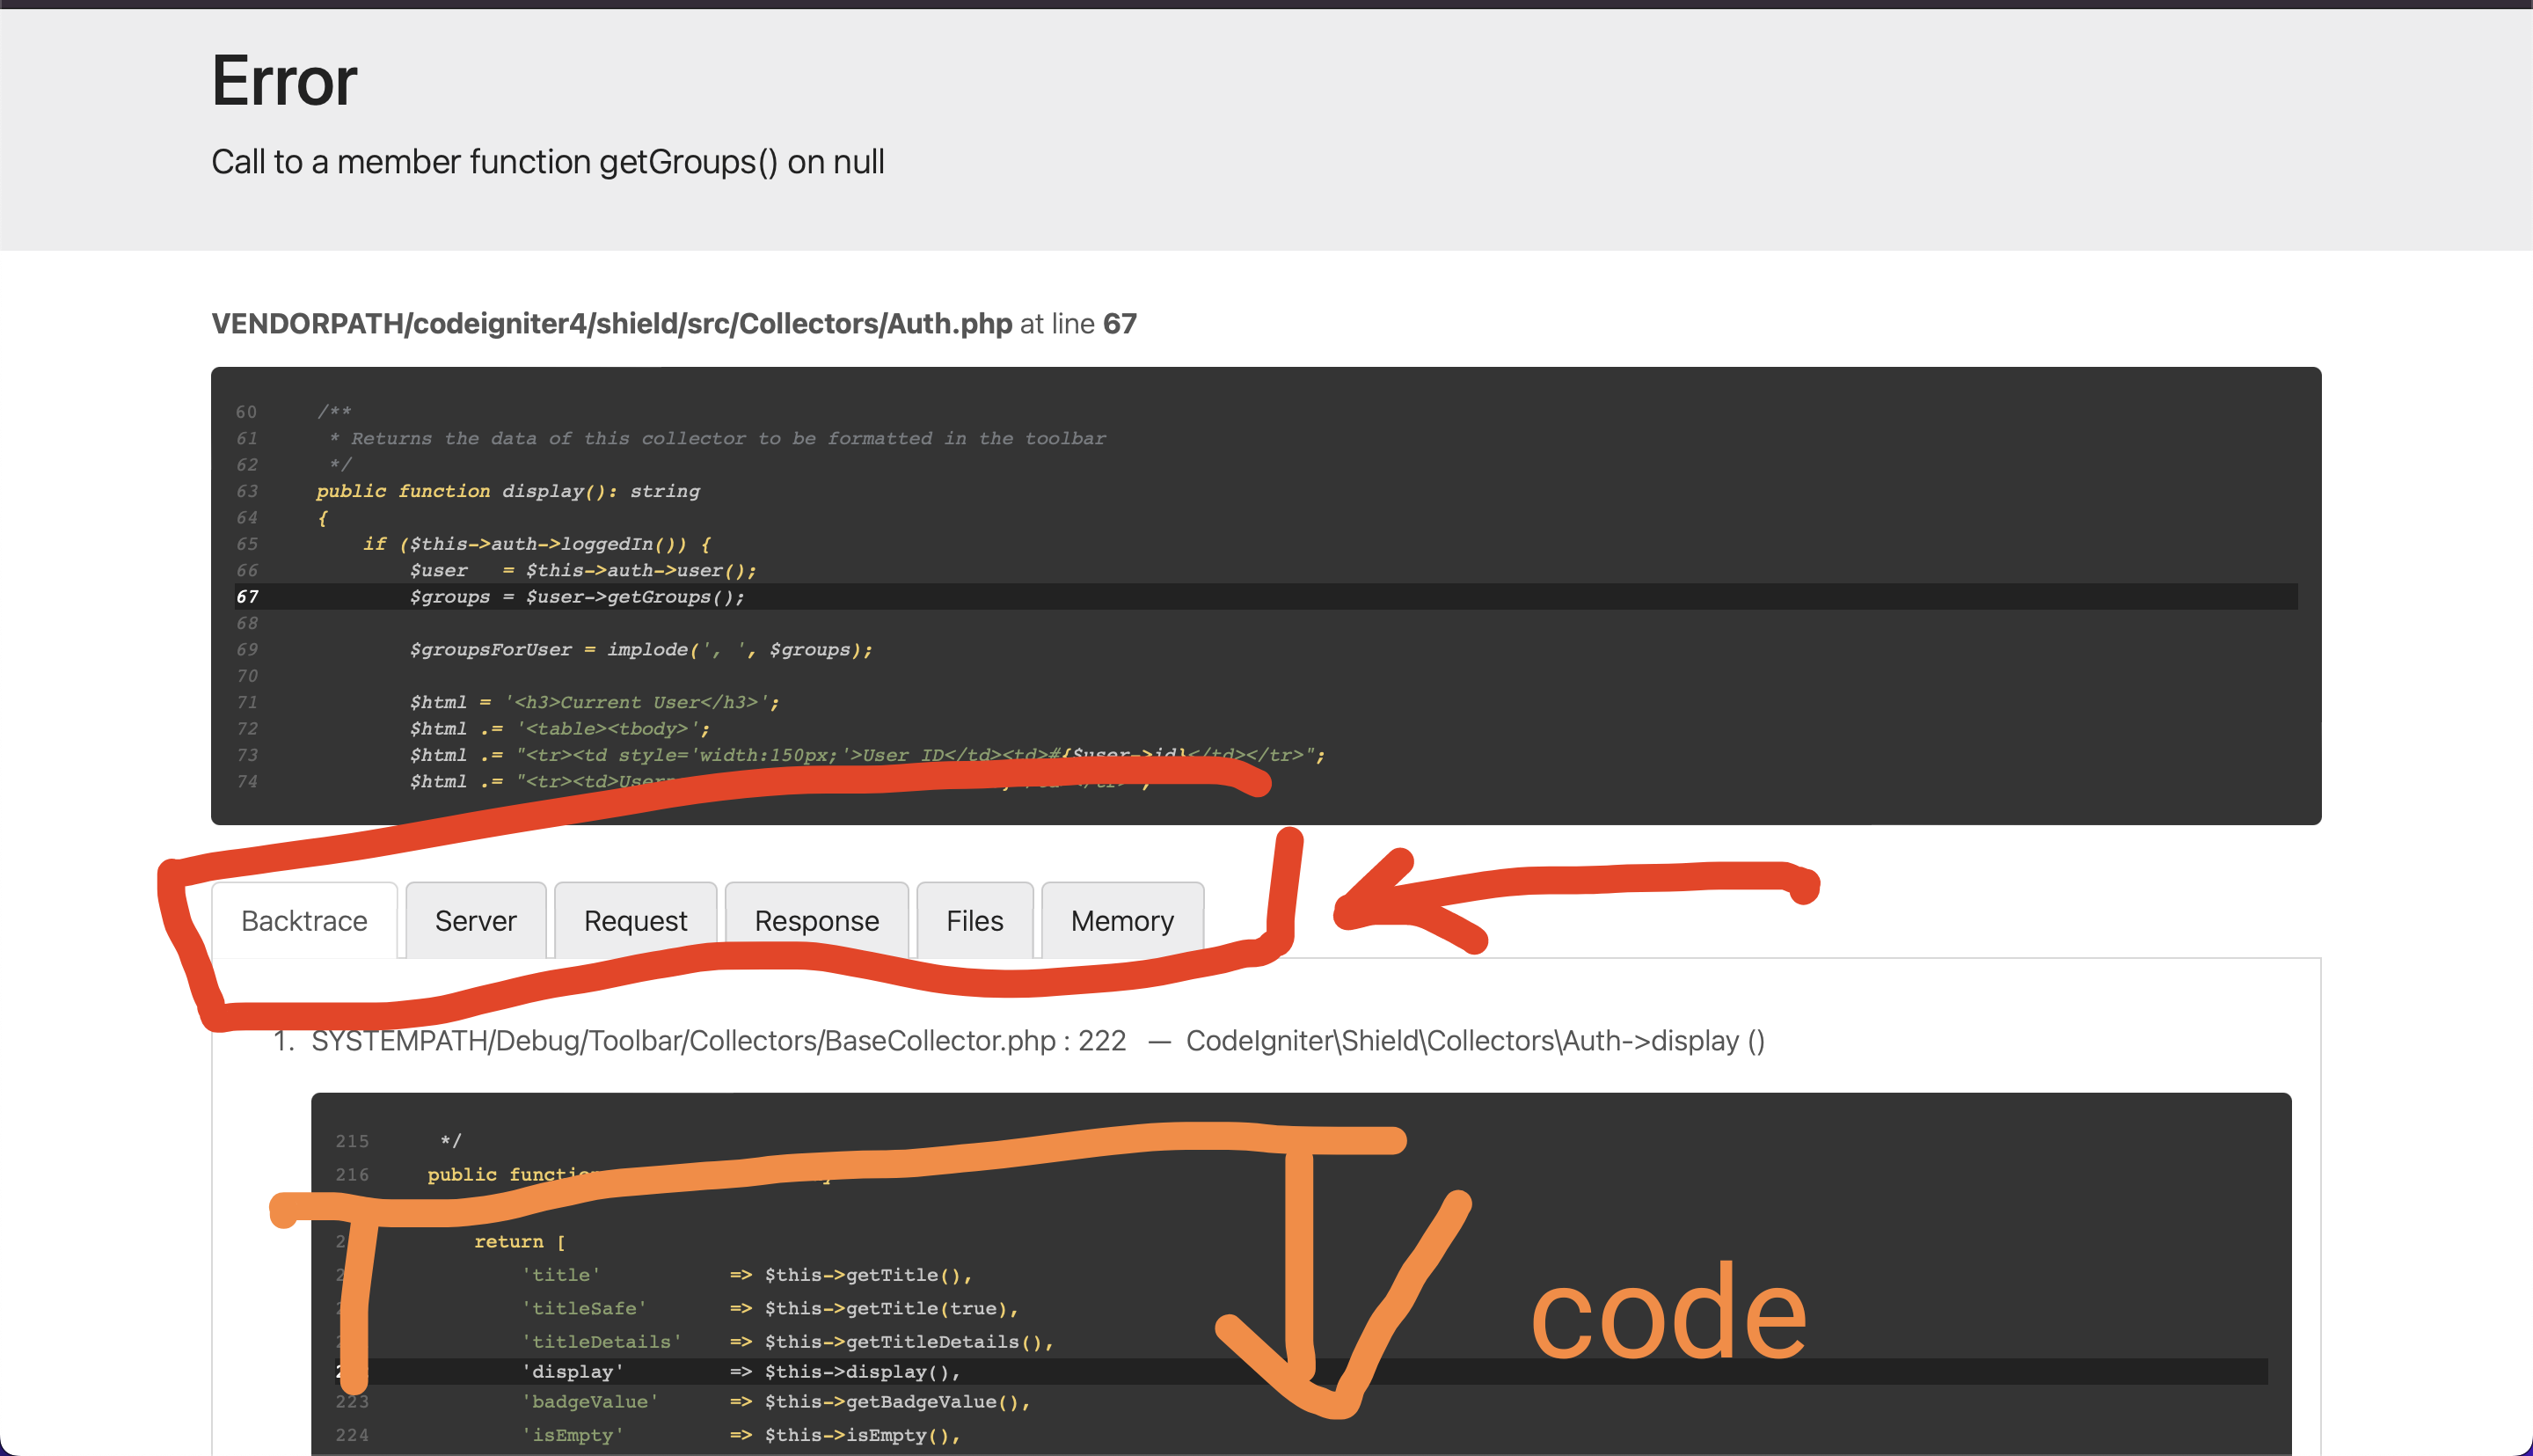Screen dimensions: 2533x1456
Task: Switch to the Request tab
Action: 635,920
